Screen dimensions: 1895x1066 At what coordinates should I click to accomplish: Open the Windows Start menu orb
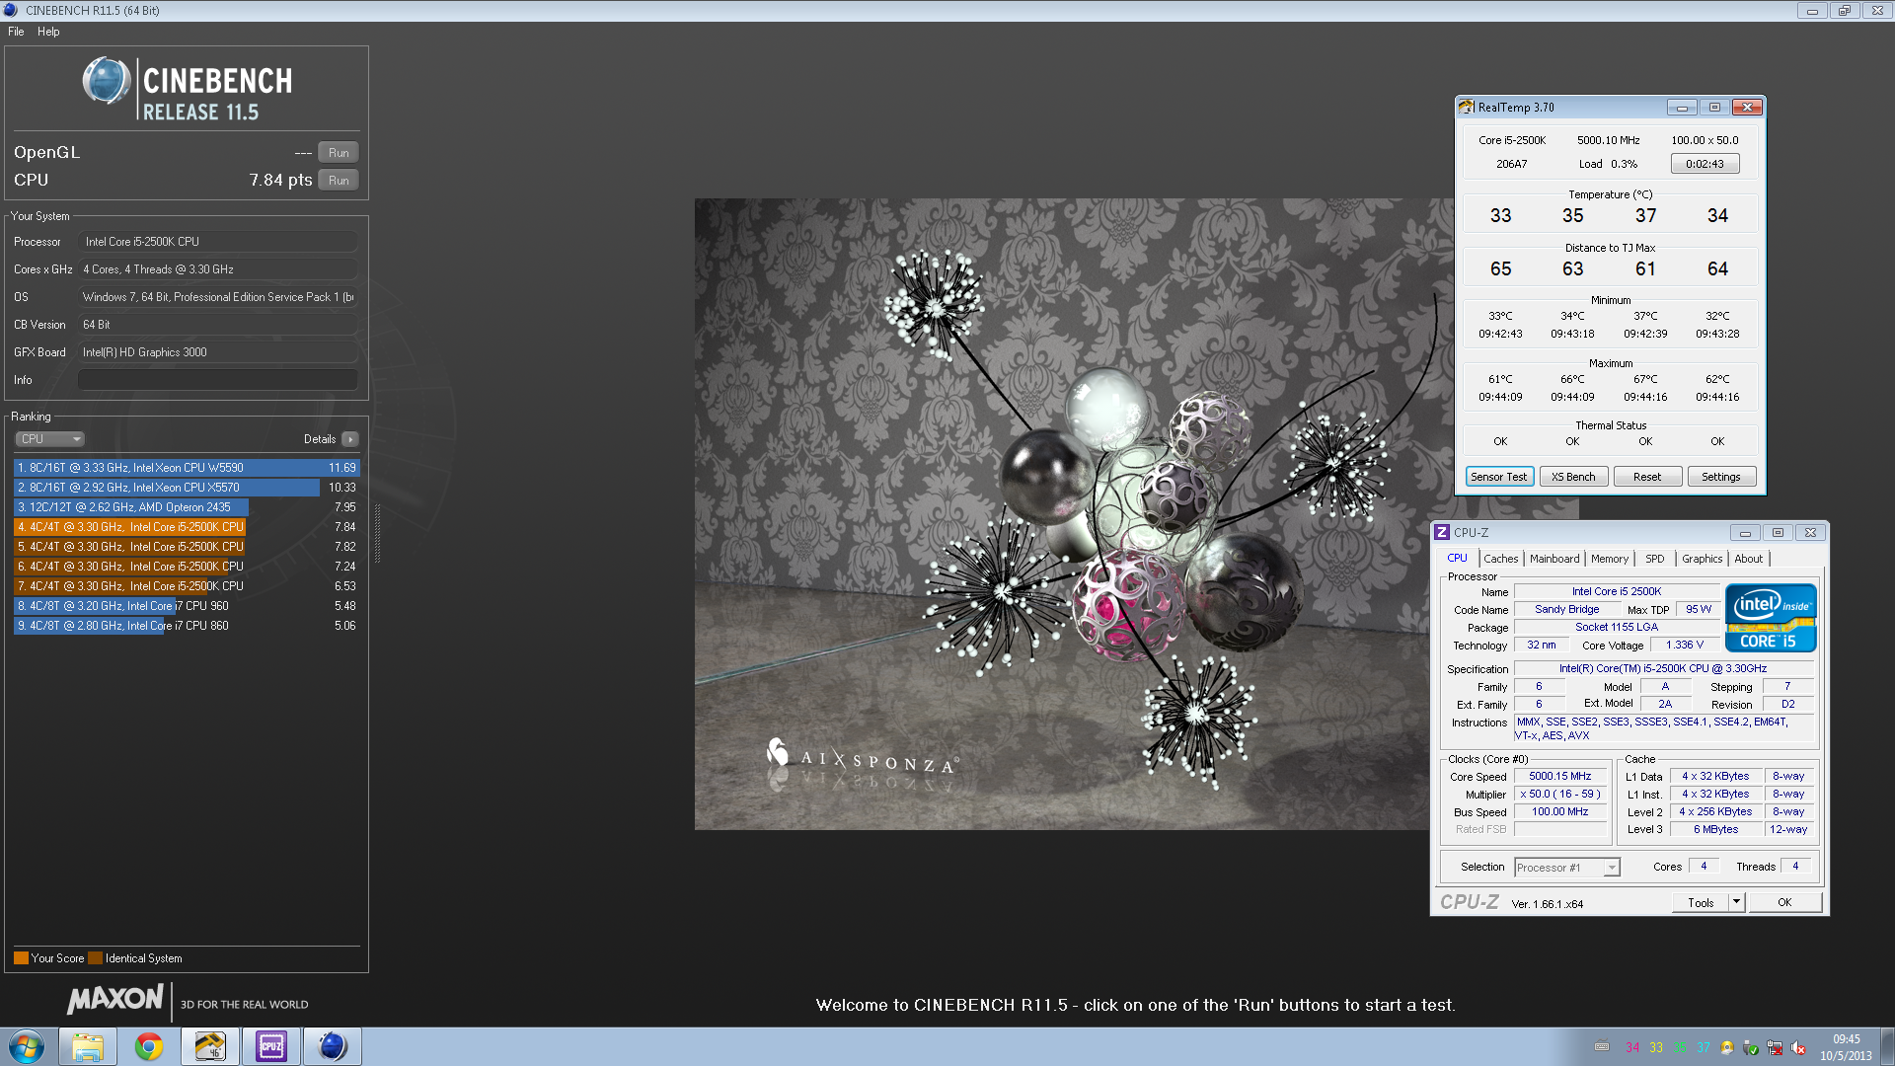[x=27, y=1046]
